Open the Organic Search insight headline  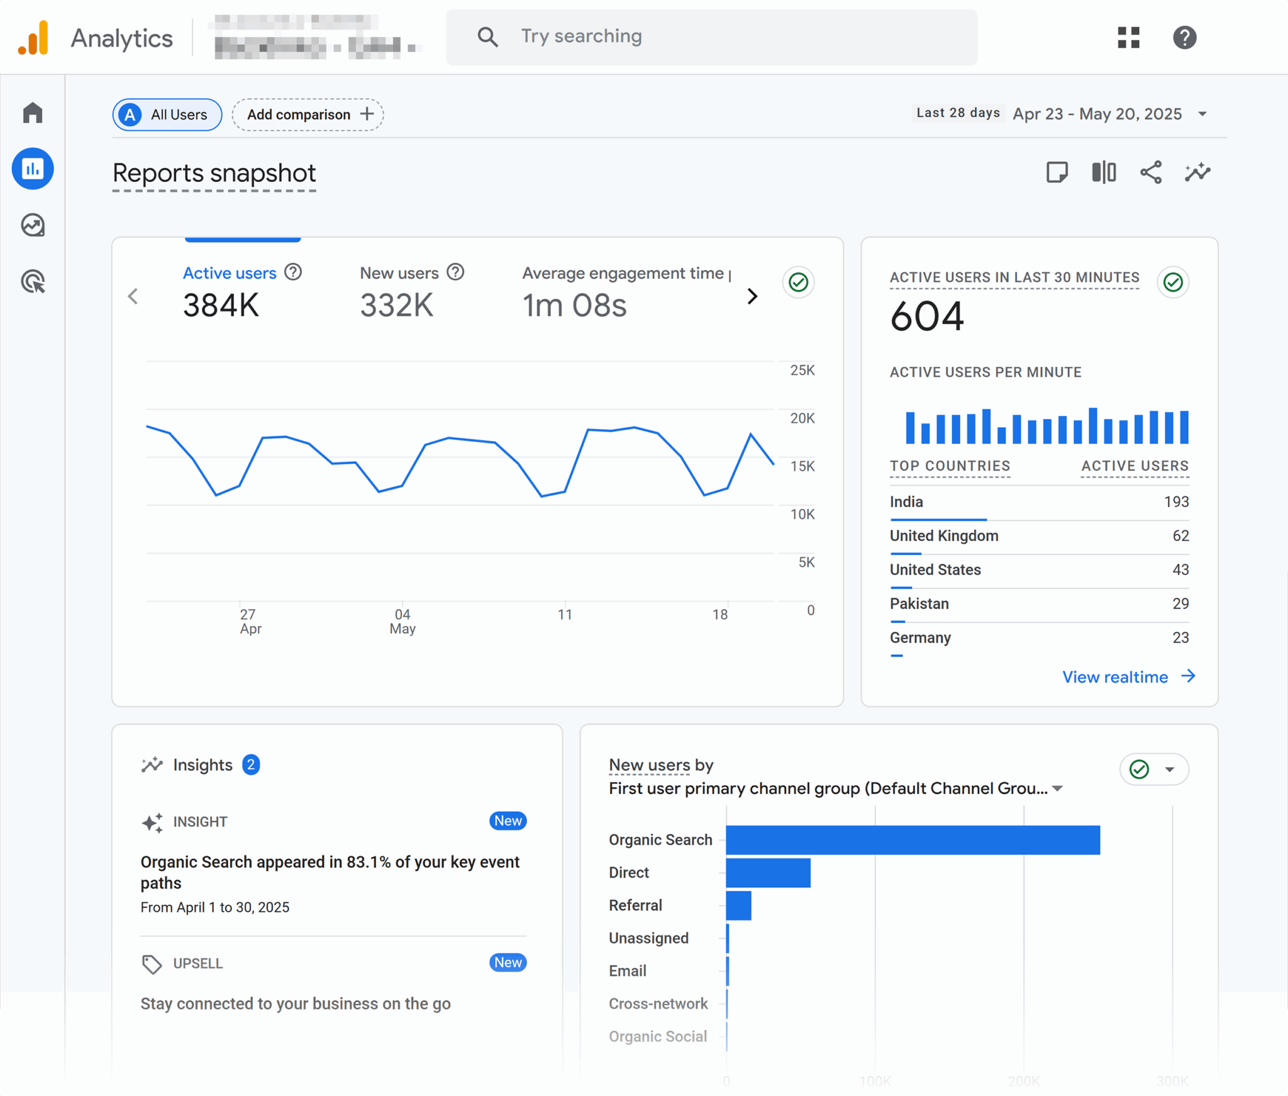pos(330,872)
